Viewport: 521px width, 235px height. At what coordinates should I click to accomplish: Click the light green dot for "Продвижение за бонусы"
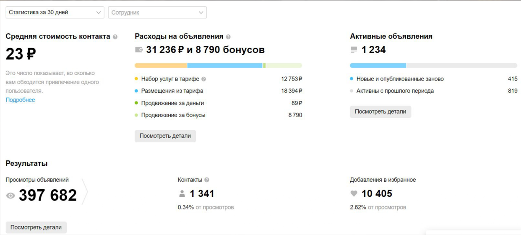click(x=136, y=115)
